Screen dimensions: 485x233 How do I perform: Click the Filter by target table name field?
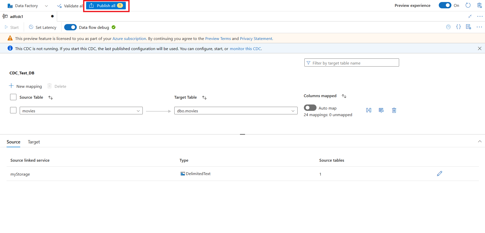pyautogui.click(x=352, y=63)
